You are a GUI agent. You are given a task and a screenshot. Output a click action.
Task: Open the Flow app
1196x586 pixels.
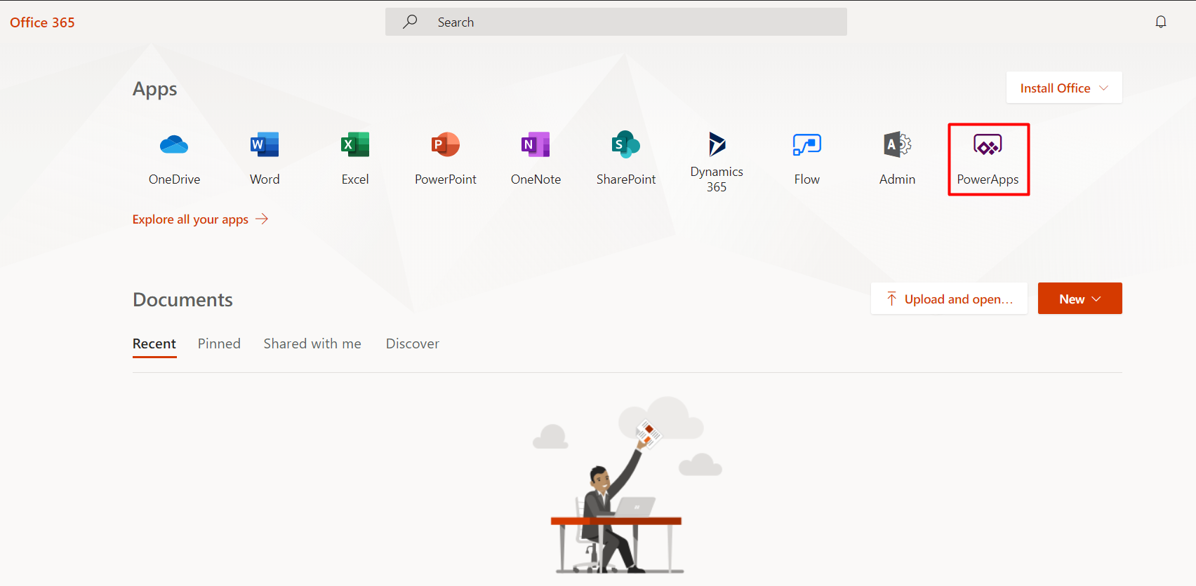807,159
